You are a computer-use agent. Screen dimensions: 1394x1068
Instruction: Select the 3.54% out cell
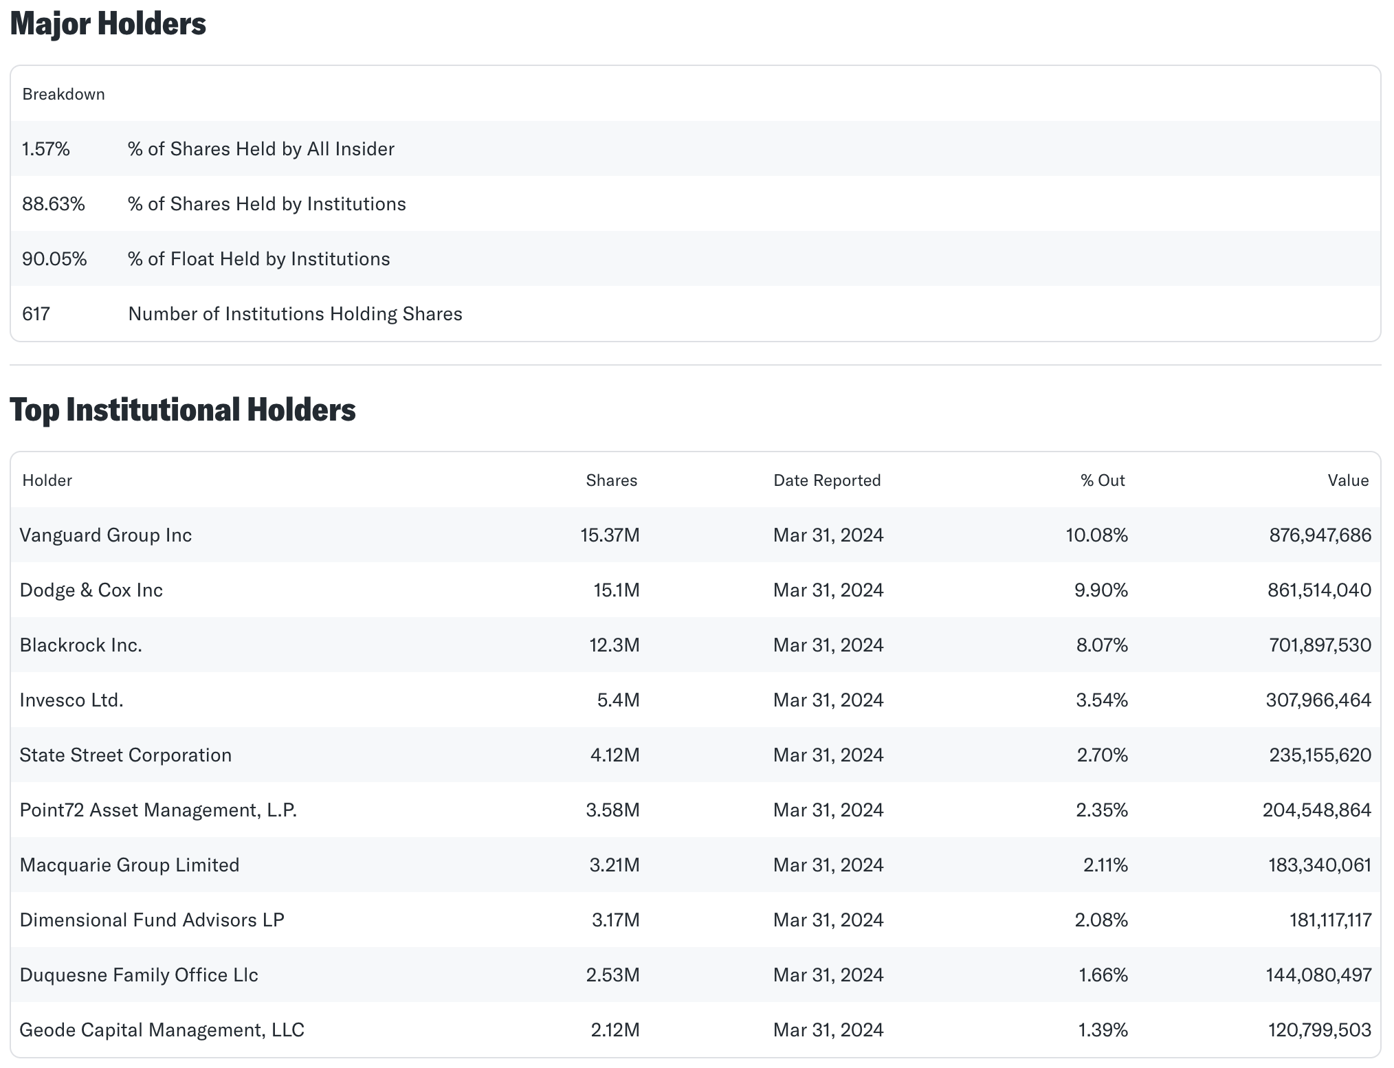point(1102,700)
